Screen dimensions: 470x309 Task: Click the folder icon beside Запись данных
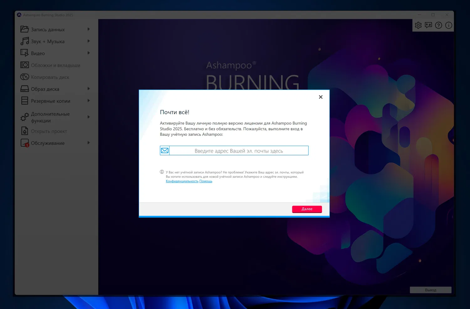coord(24,29)
